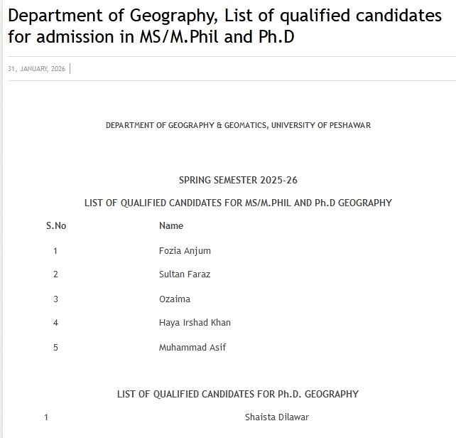Click on the candidate Ozaima
The height and width of the screenshot is (438, 456).
(x=175, y=299)
